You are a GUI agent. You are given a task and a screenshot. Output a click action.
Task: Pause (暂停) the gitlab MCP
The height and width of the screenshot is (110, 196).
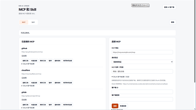coord(50,105)
